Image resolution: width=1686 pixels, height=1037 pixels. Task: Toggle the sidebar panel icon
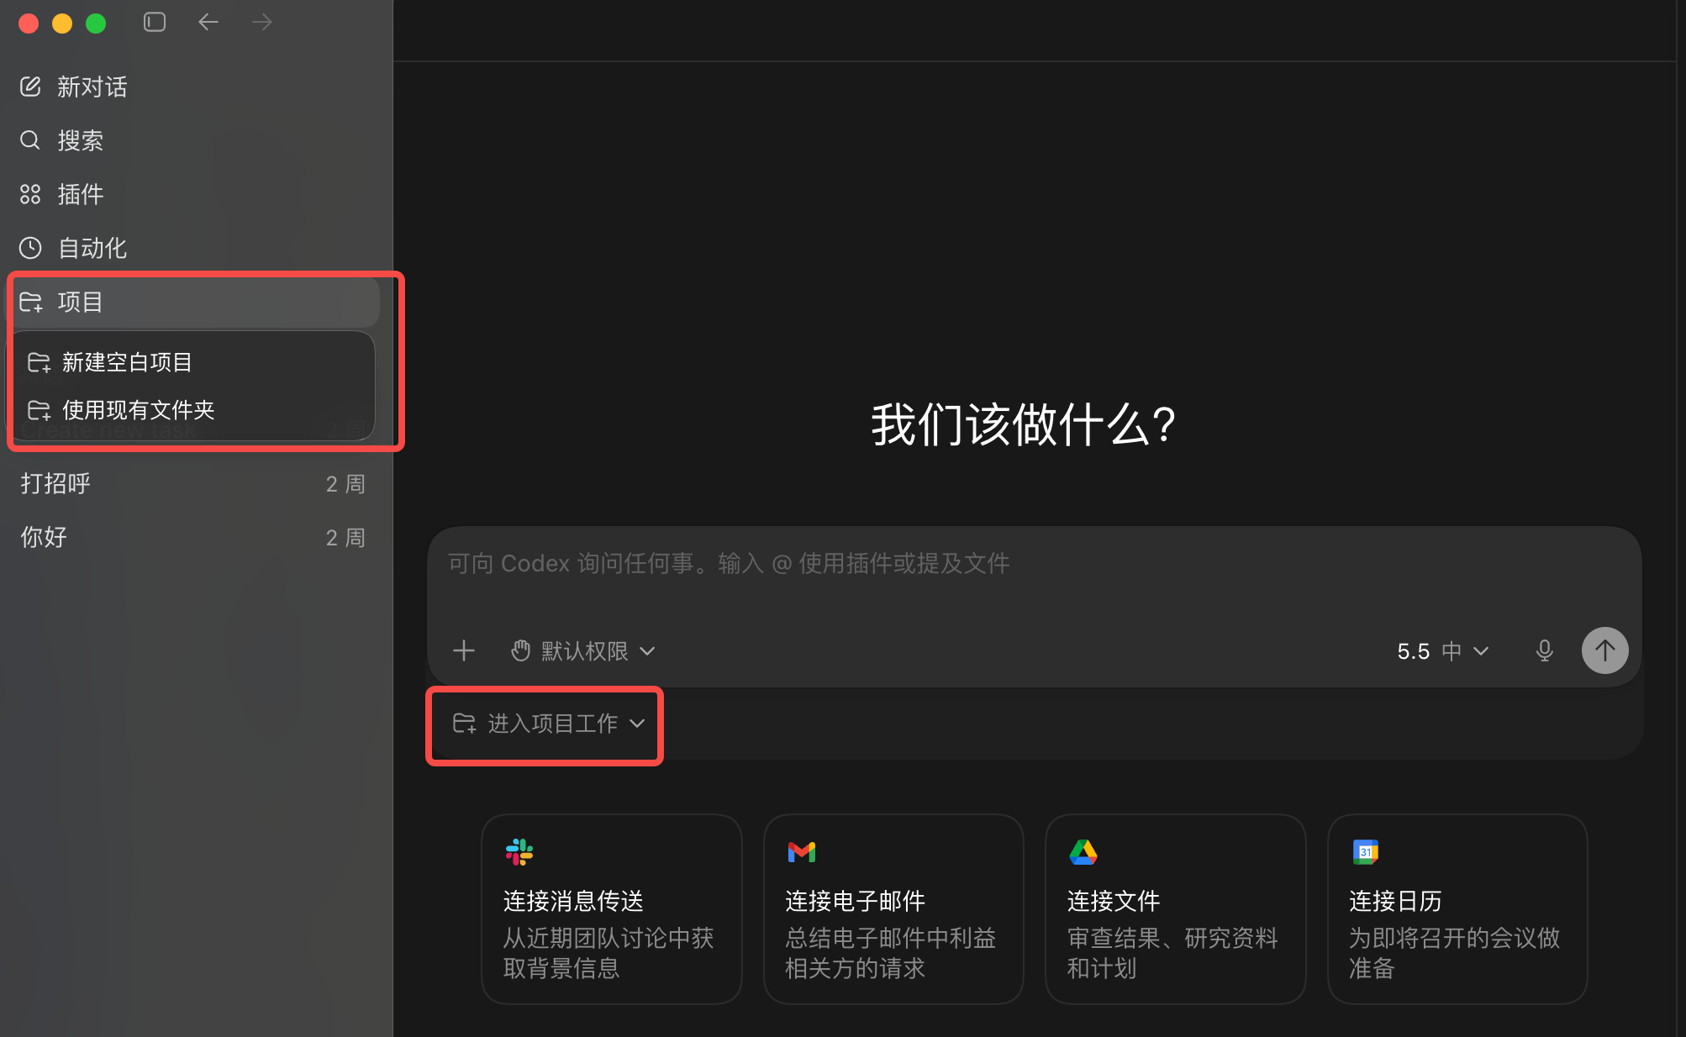pos(155,22)
